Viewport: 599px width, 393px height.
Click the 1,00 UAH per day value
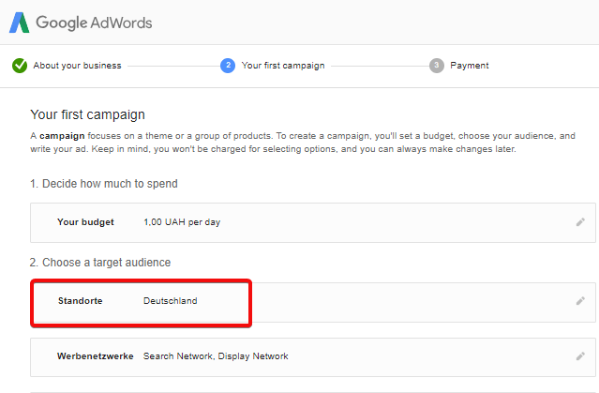[182, 222]
